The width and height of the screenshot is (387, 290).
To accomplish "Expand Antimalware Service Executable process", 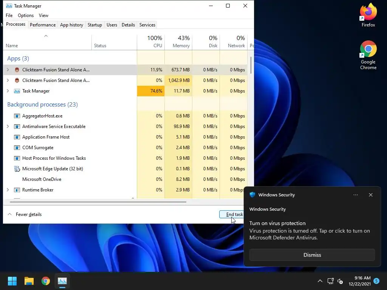I will (x=8, y=126).
